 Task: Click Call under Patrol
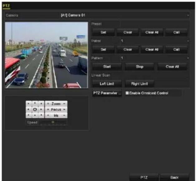click(x=176, y=50)
